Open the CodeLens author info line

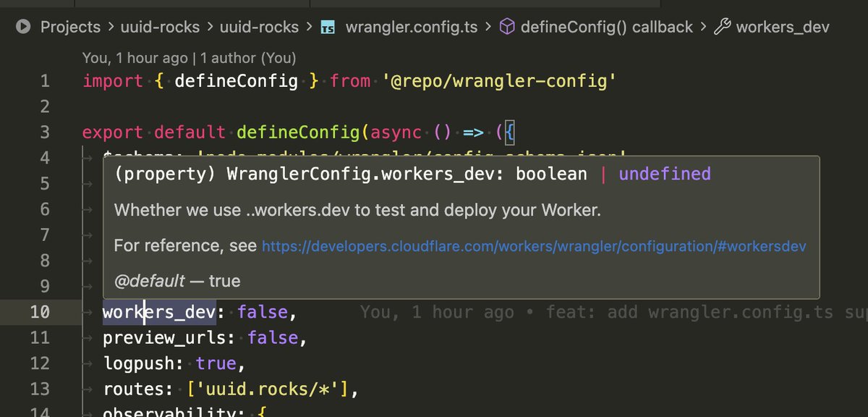(x=190, y=58)
